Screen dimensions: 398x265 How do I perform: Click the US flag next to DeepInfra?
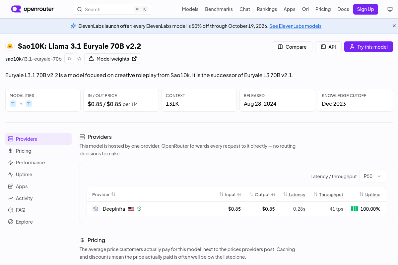point(131,209)
